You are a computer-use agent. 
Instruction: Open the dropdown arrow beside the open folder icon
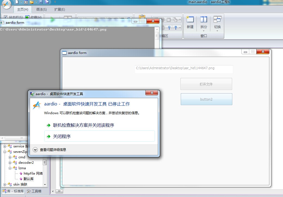point(36,2)
